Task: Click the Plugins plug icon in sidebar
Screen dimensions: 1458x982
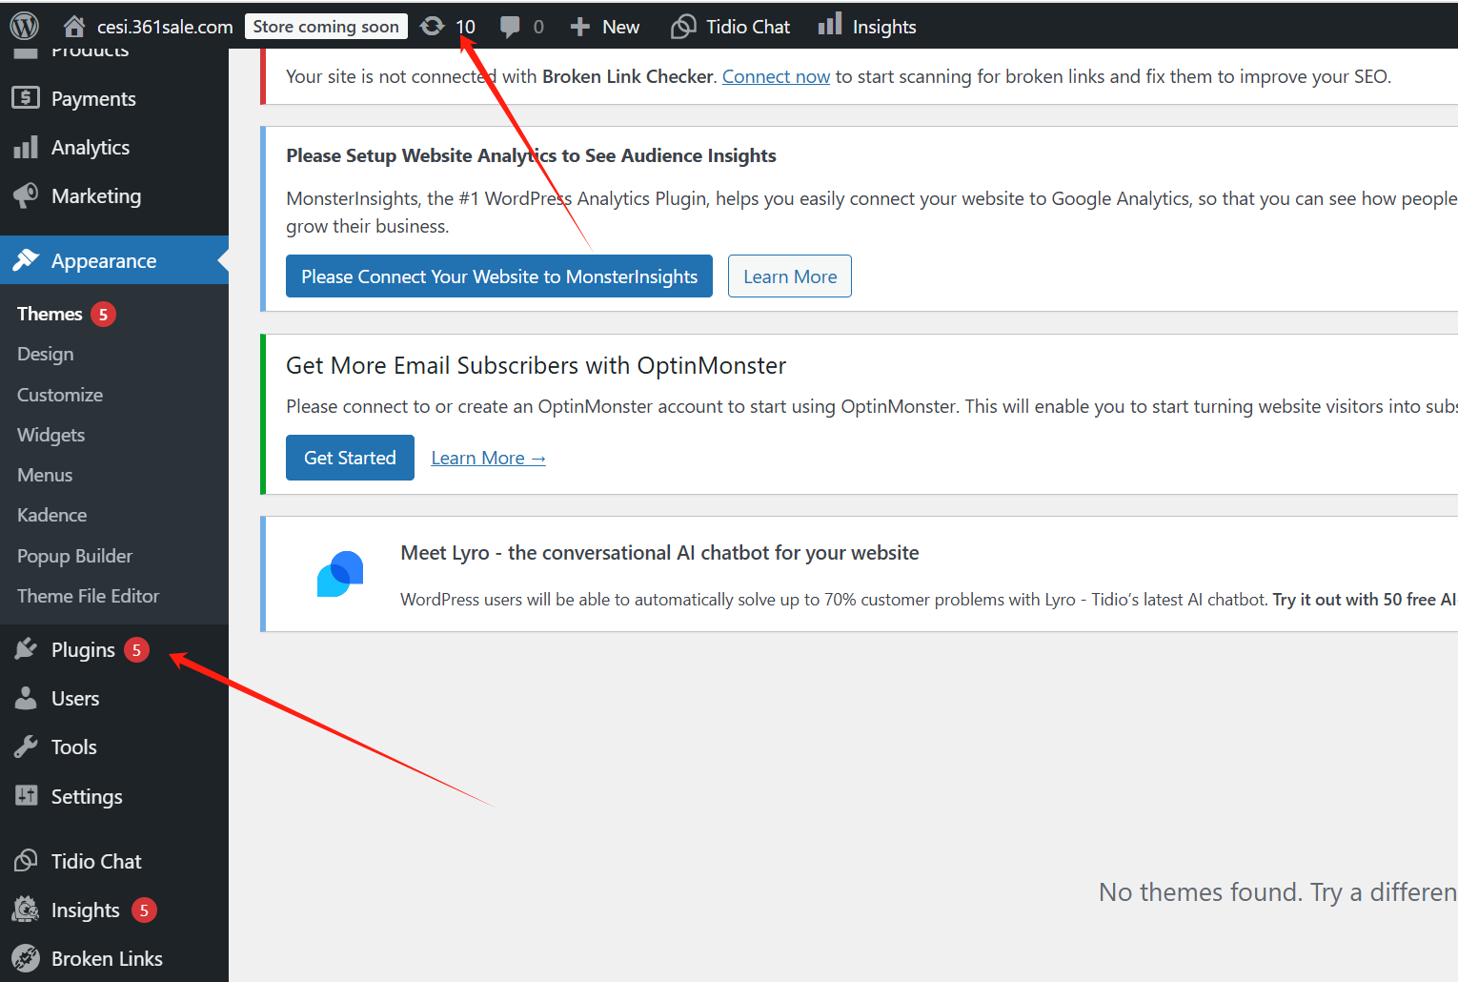Action: [x=26, y=649]
